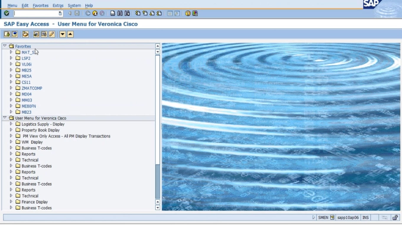Open SAP Business Workplace icon

25,34
